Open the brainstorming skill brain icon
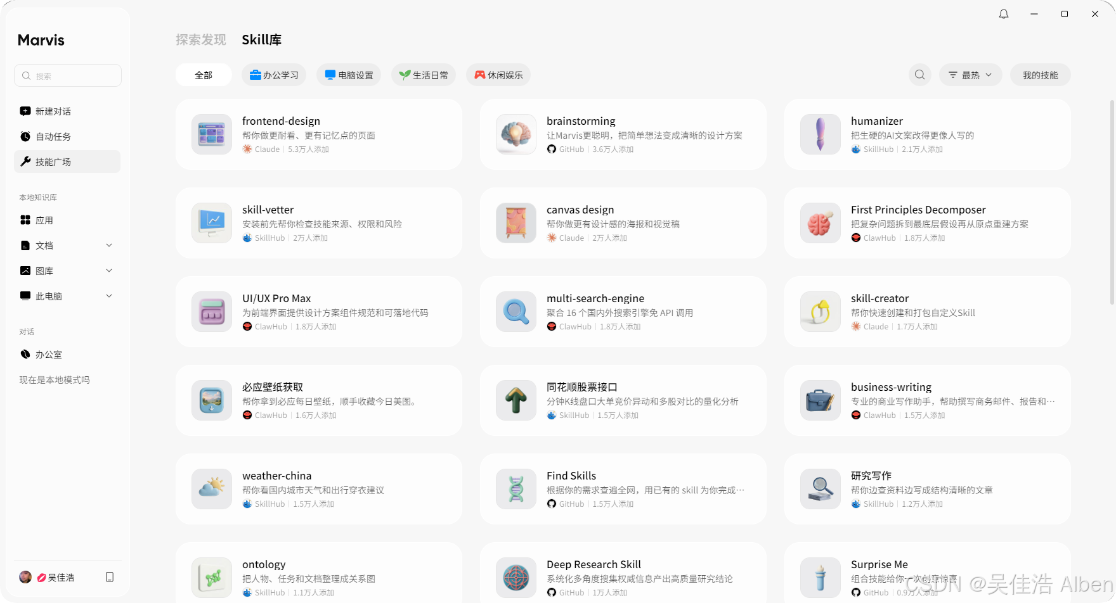 coord(516,134)
